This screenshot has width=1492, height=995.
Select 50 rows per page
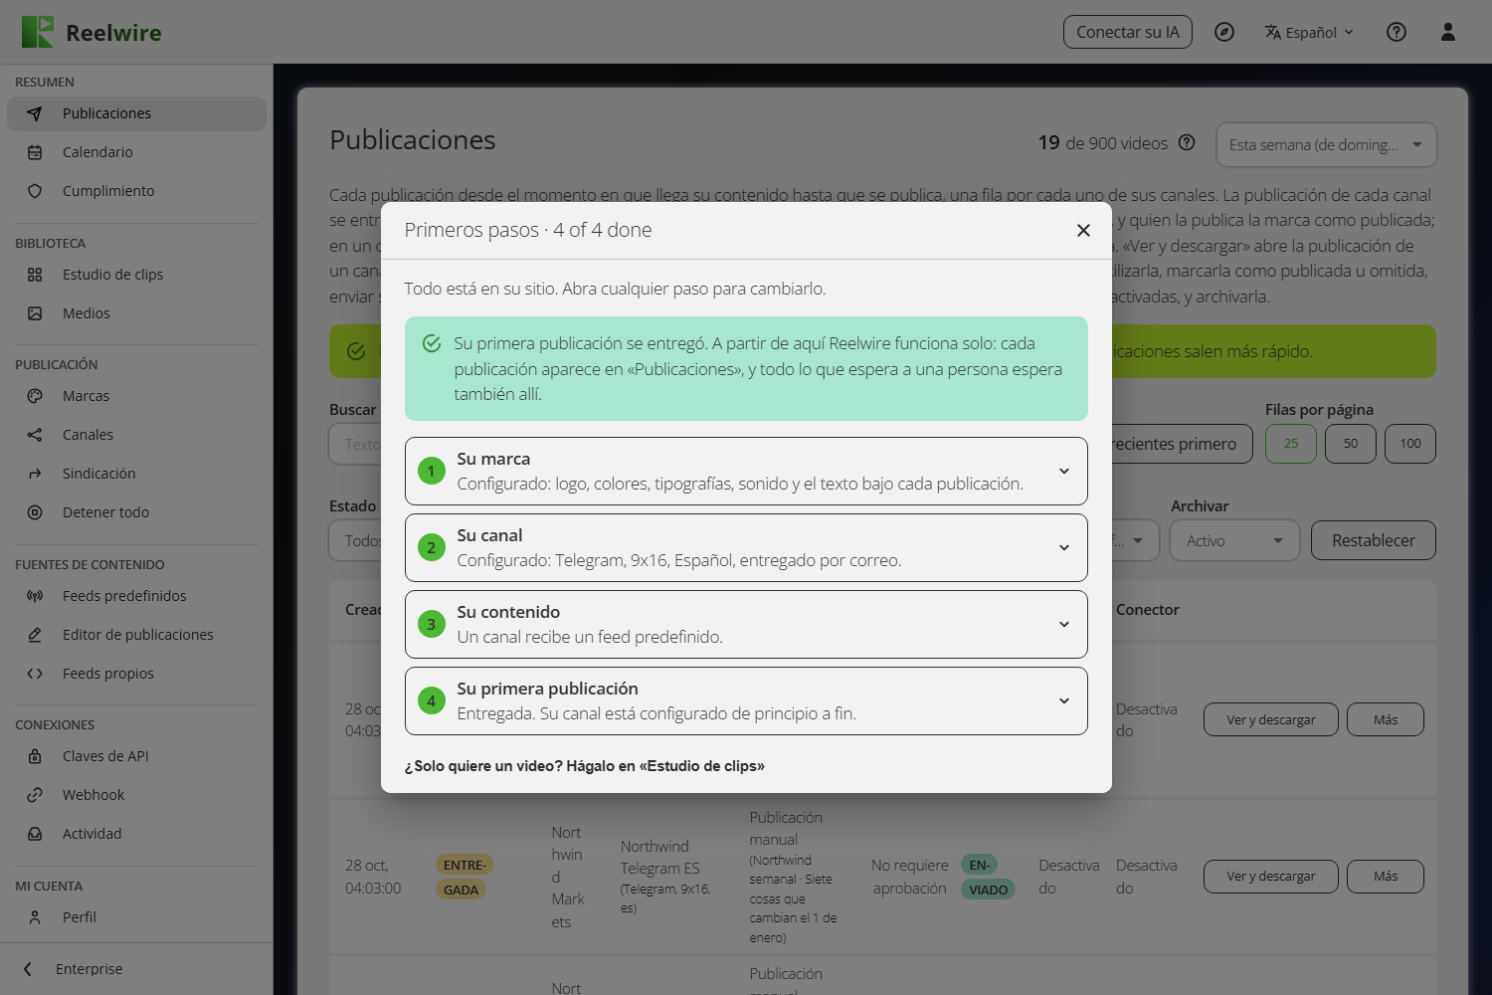[x=1351, y=444]
